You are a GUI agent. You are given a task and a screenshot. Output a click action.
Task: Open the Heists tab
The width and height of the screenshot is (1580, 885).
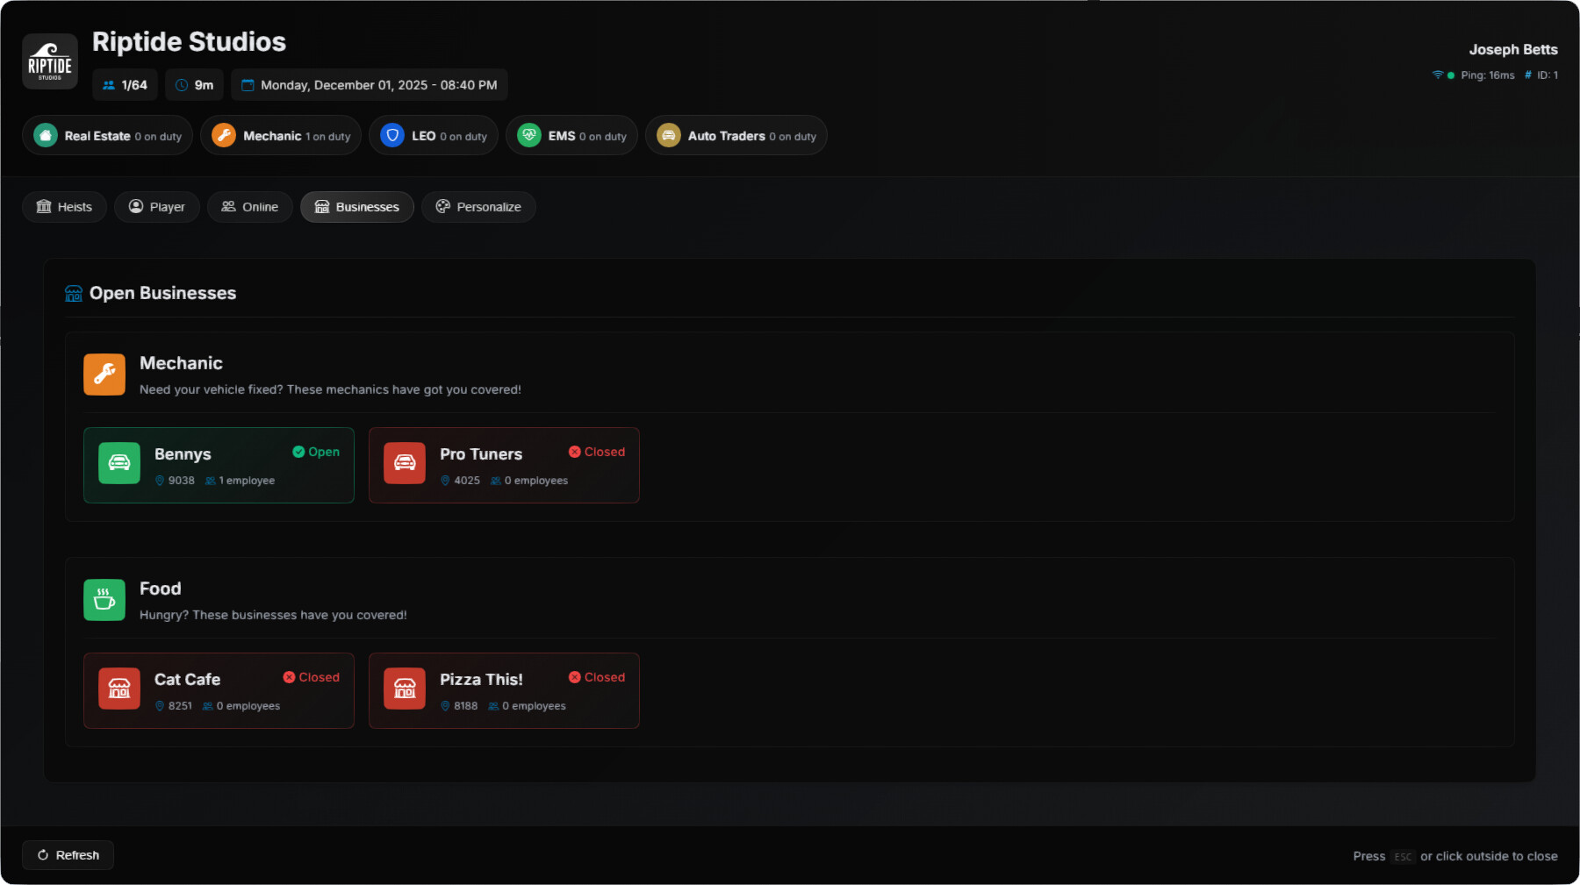64,207
